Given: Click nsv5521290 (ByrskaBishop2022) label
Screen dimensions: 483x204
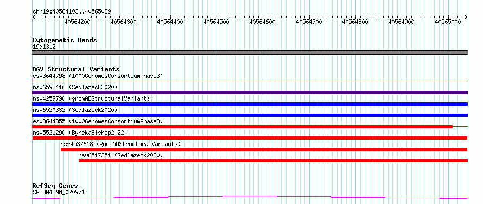Looking at the screenshot, I should coord(79,133).
